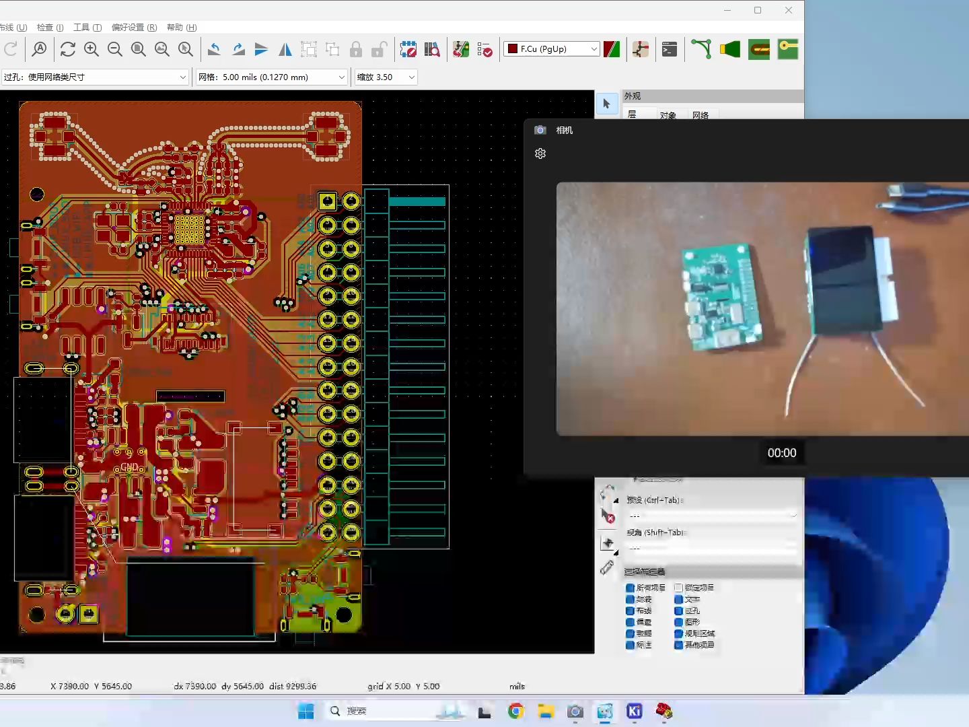Click the Zoom In magnifier icon

tap(92, 49)
